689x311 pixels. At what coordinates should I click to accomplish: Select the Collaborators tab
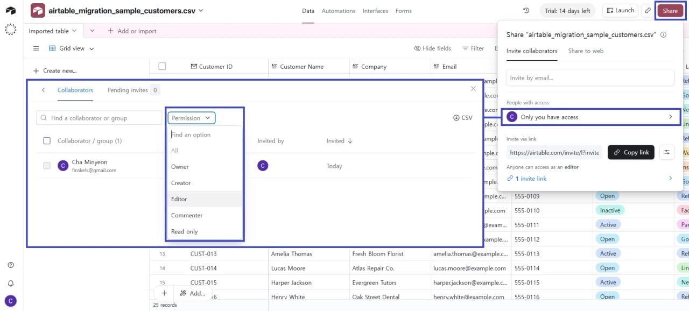(x=75, y=90)
